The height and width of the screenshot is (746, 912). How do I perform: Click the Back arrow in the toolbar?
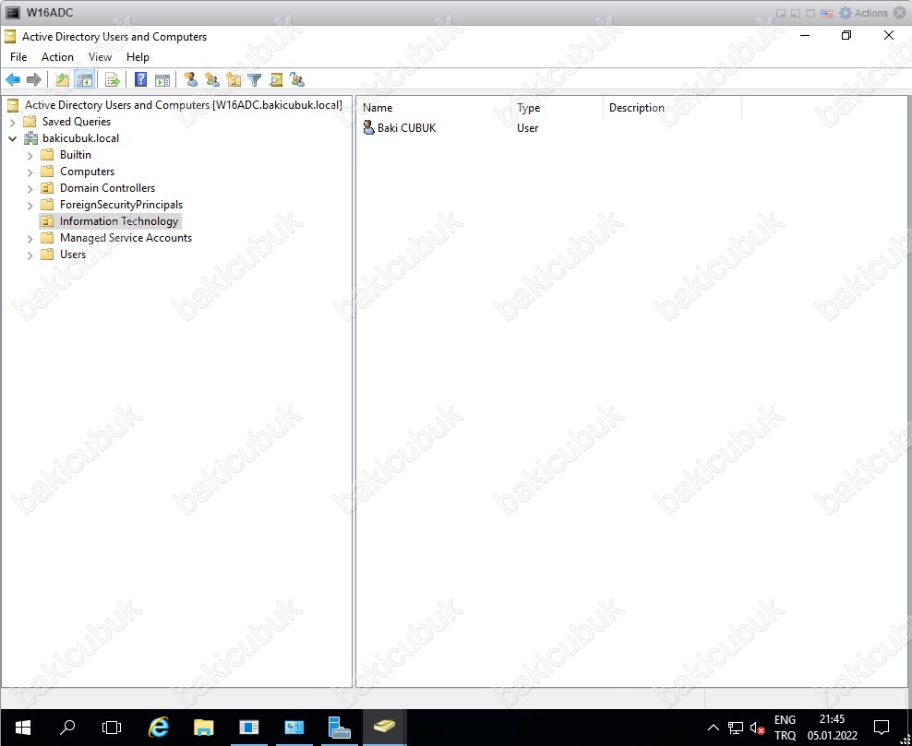coord(13,80)
